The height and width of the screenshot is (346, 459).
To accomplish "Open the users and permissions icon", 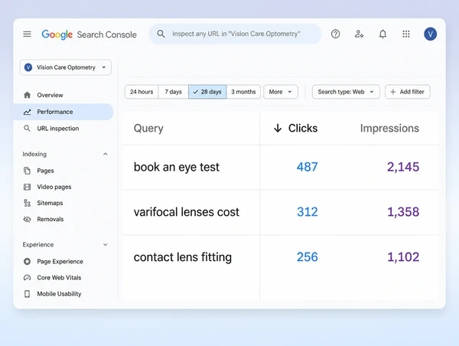I will click(360, 34).
